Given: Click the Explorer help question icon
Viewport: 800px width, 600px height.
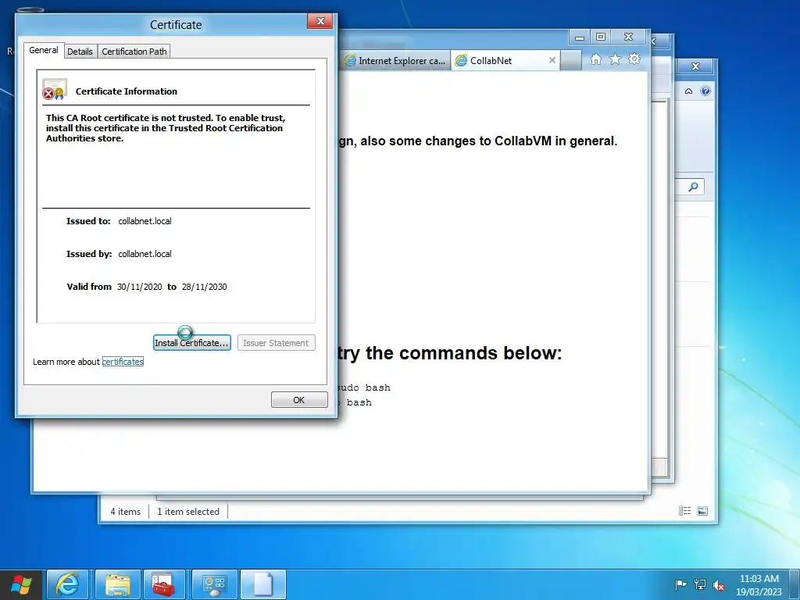Looking at the screenshot, I should (705, 91).
